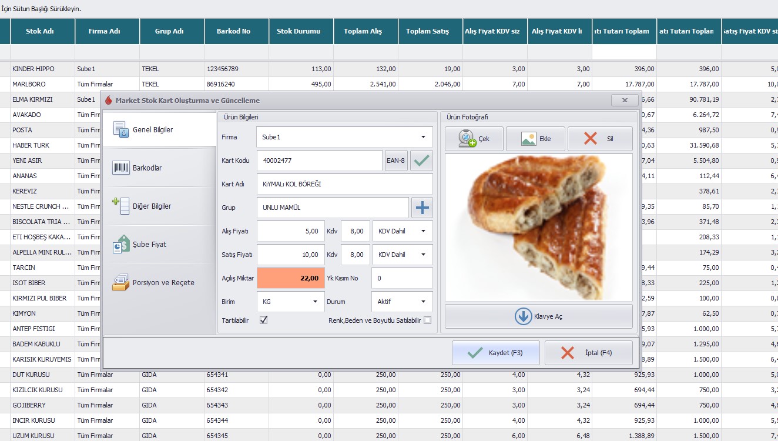
Task: Enable Renk, Beden ve Boyutlu Satılabilir checkbox
Action: [427, 320]
